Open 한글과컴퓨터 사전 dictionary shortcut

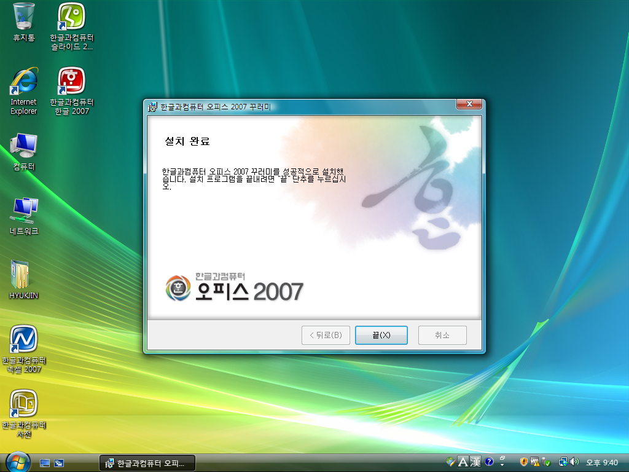(x=24, y=414)
